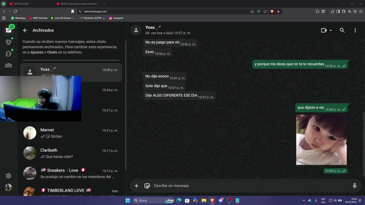Open browser extensions puzzle icon

317,11
